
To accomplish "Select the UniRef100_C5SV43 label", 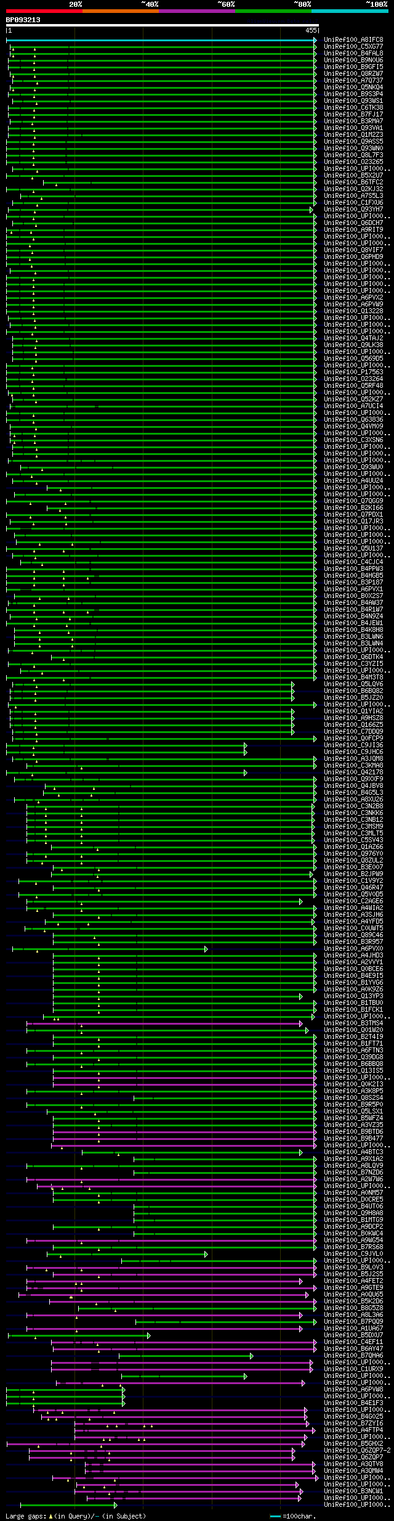I will click(x=353, y=840).
